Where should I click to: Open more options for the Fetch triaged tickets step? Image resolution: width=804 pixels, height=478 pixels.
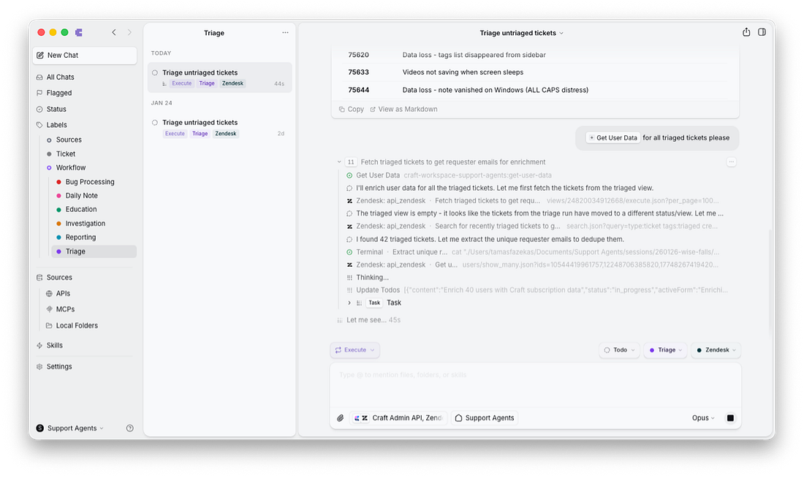pyautogui.click(x=731, y=162)
